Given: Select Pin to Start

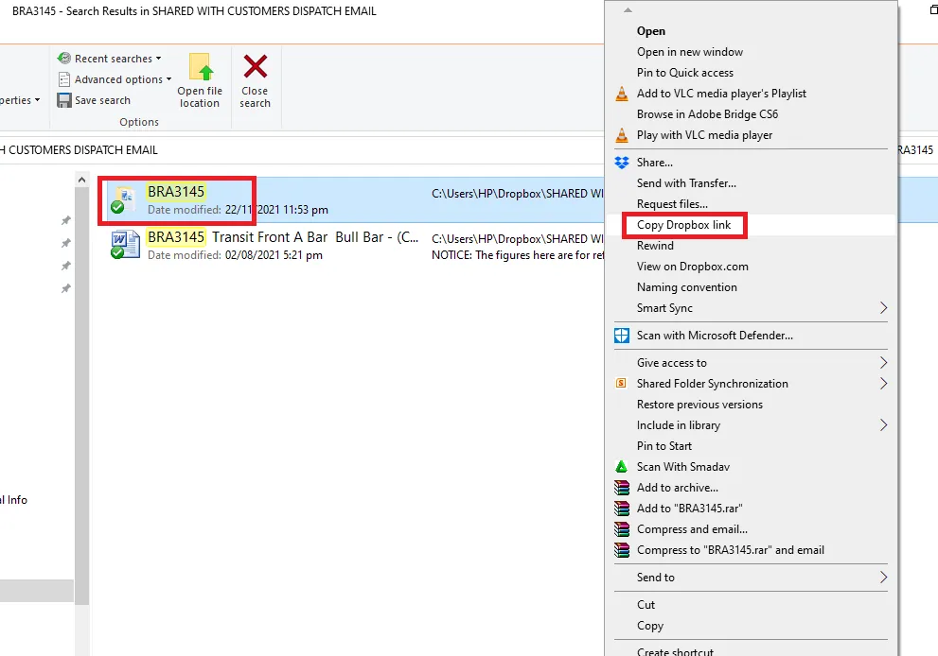Looking at the screenshot, I should tap(664, 446).
